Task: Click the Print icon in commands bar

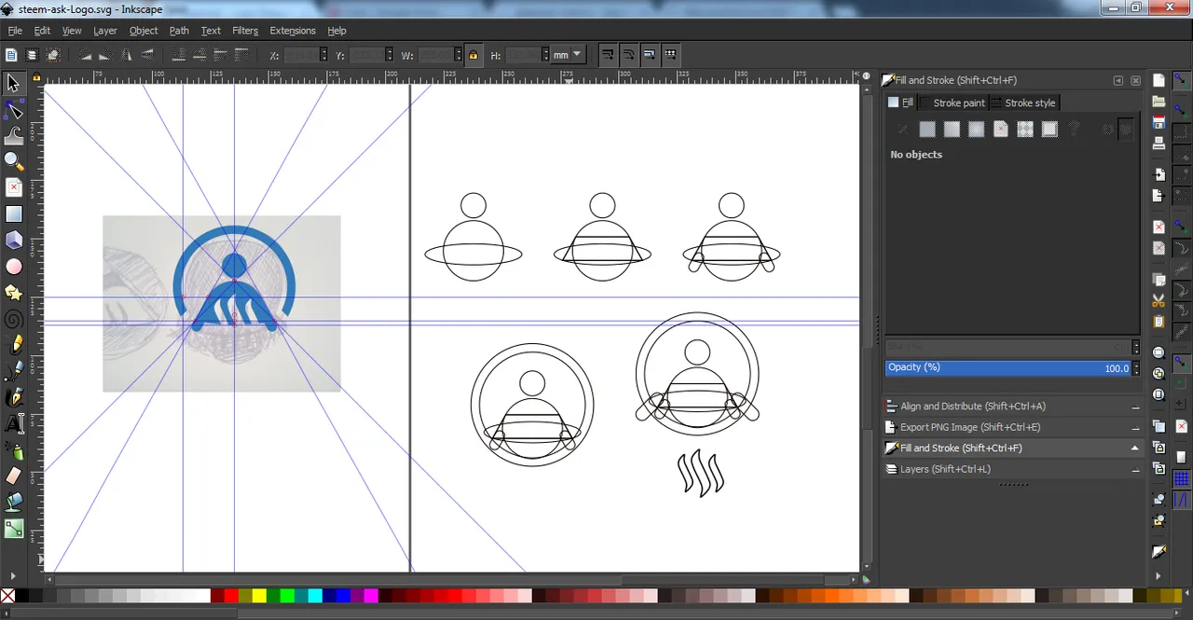Action: [1159, 144]
